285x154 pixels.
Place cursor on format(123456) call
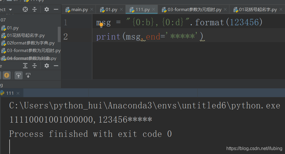tap(229, 22)
